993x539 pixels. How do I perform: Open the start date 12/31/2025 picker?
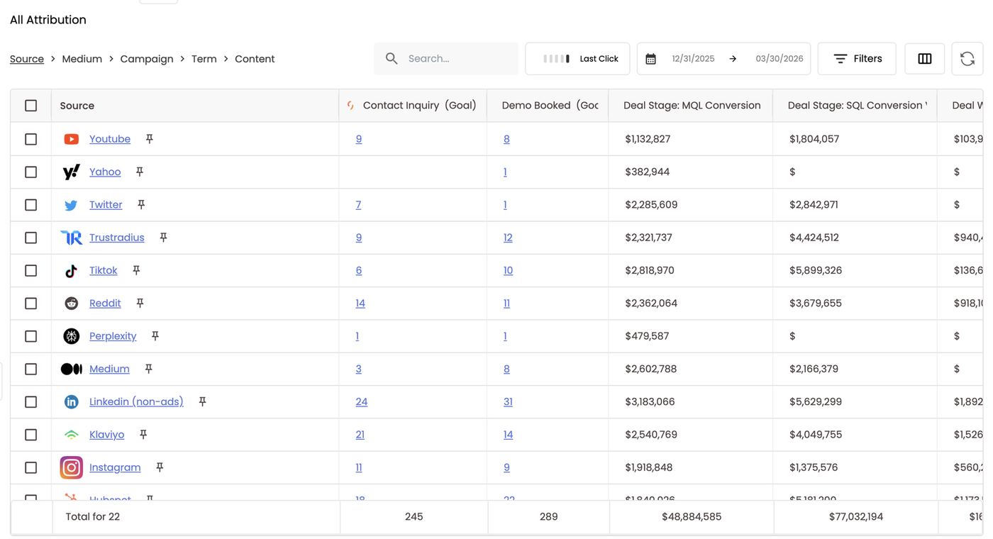tap(693, 59)
